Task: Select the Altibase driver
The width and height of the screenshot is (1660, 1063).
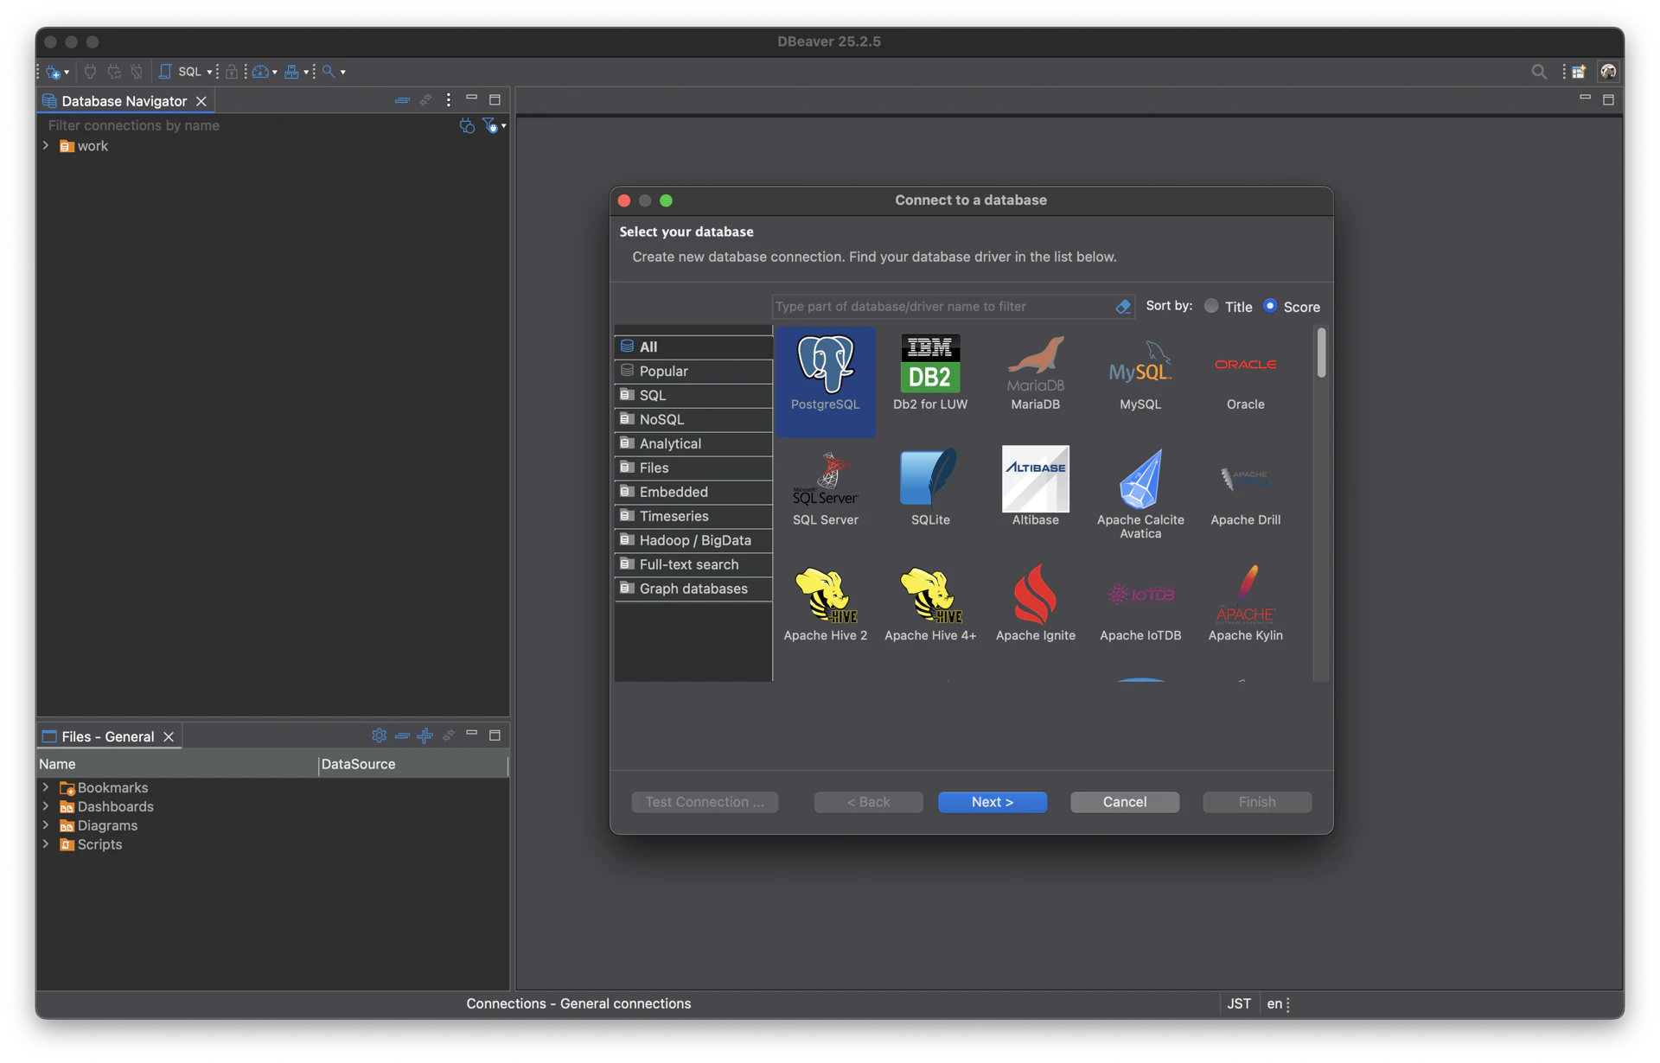Action: coord(1035,487)
